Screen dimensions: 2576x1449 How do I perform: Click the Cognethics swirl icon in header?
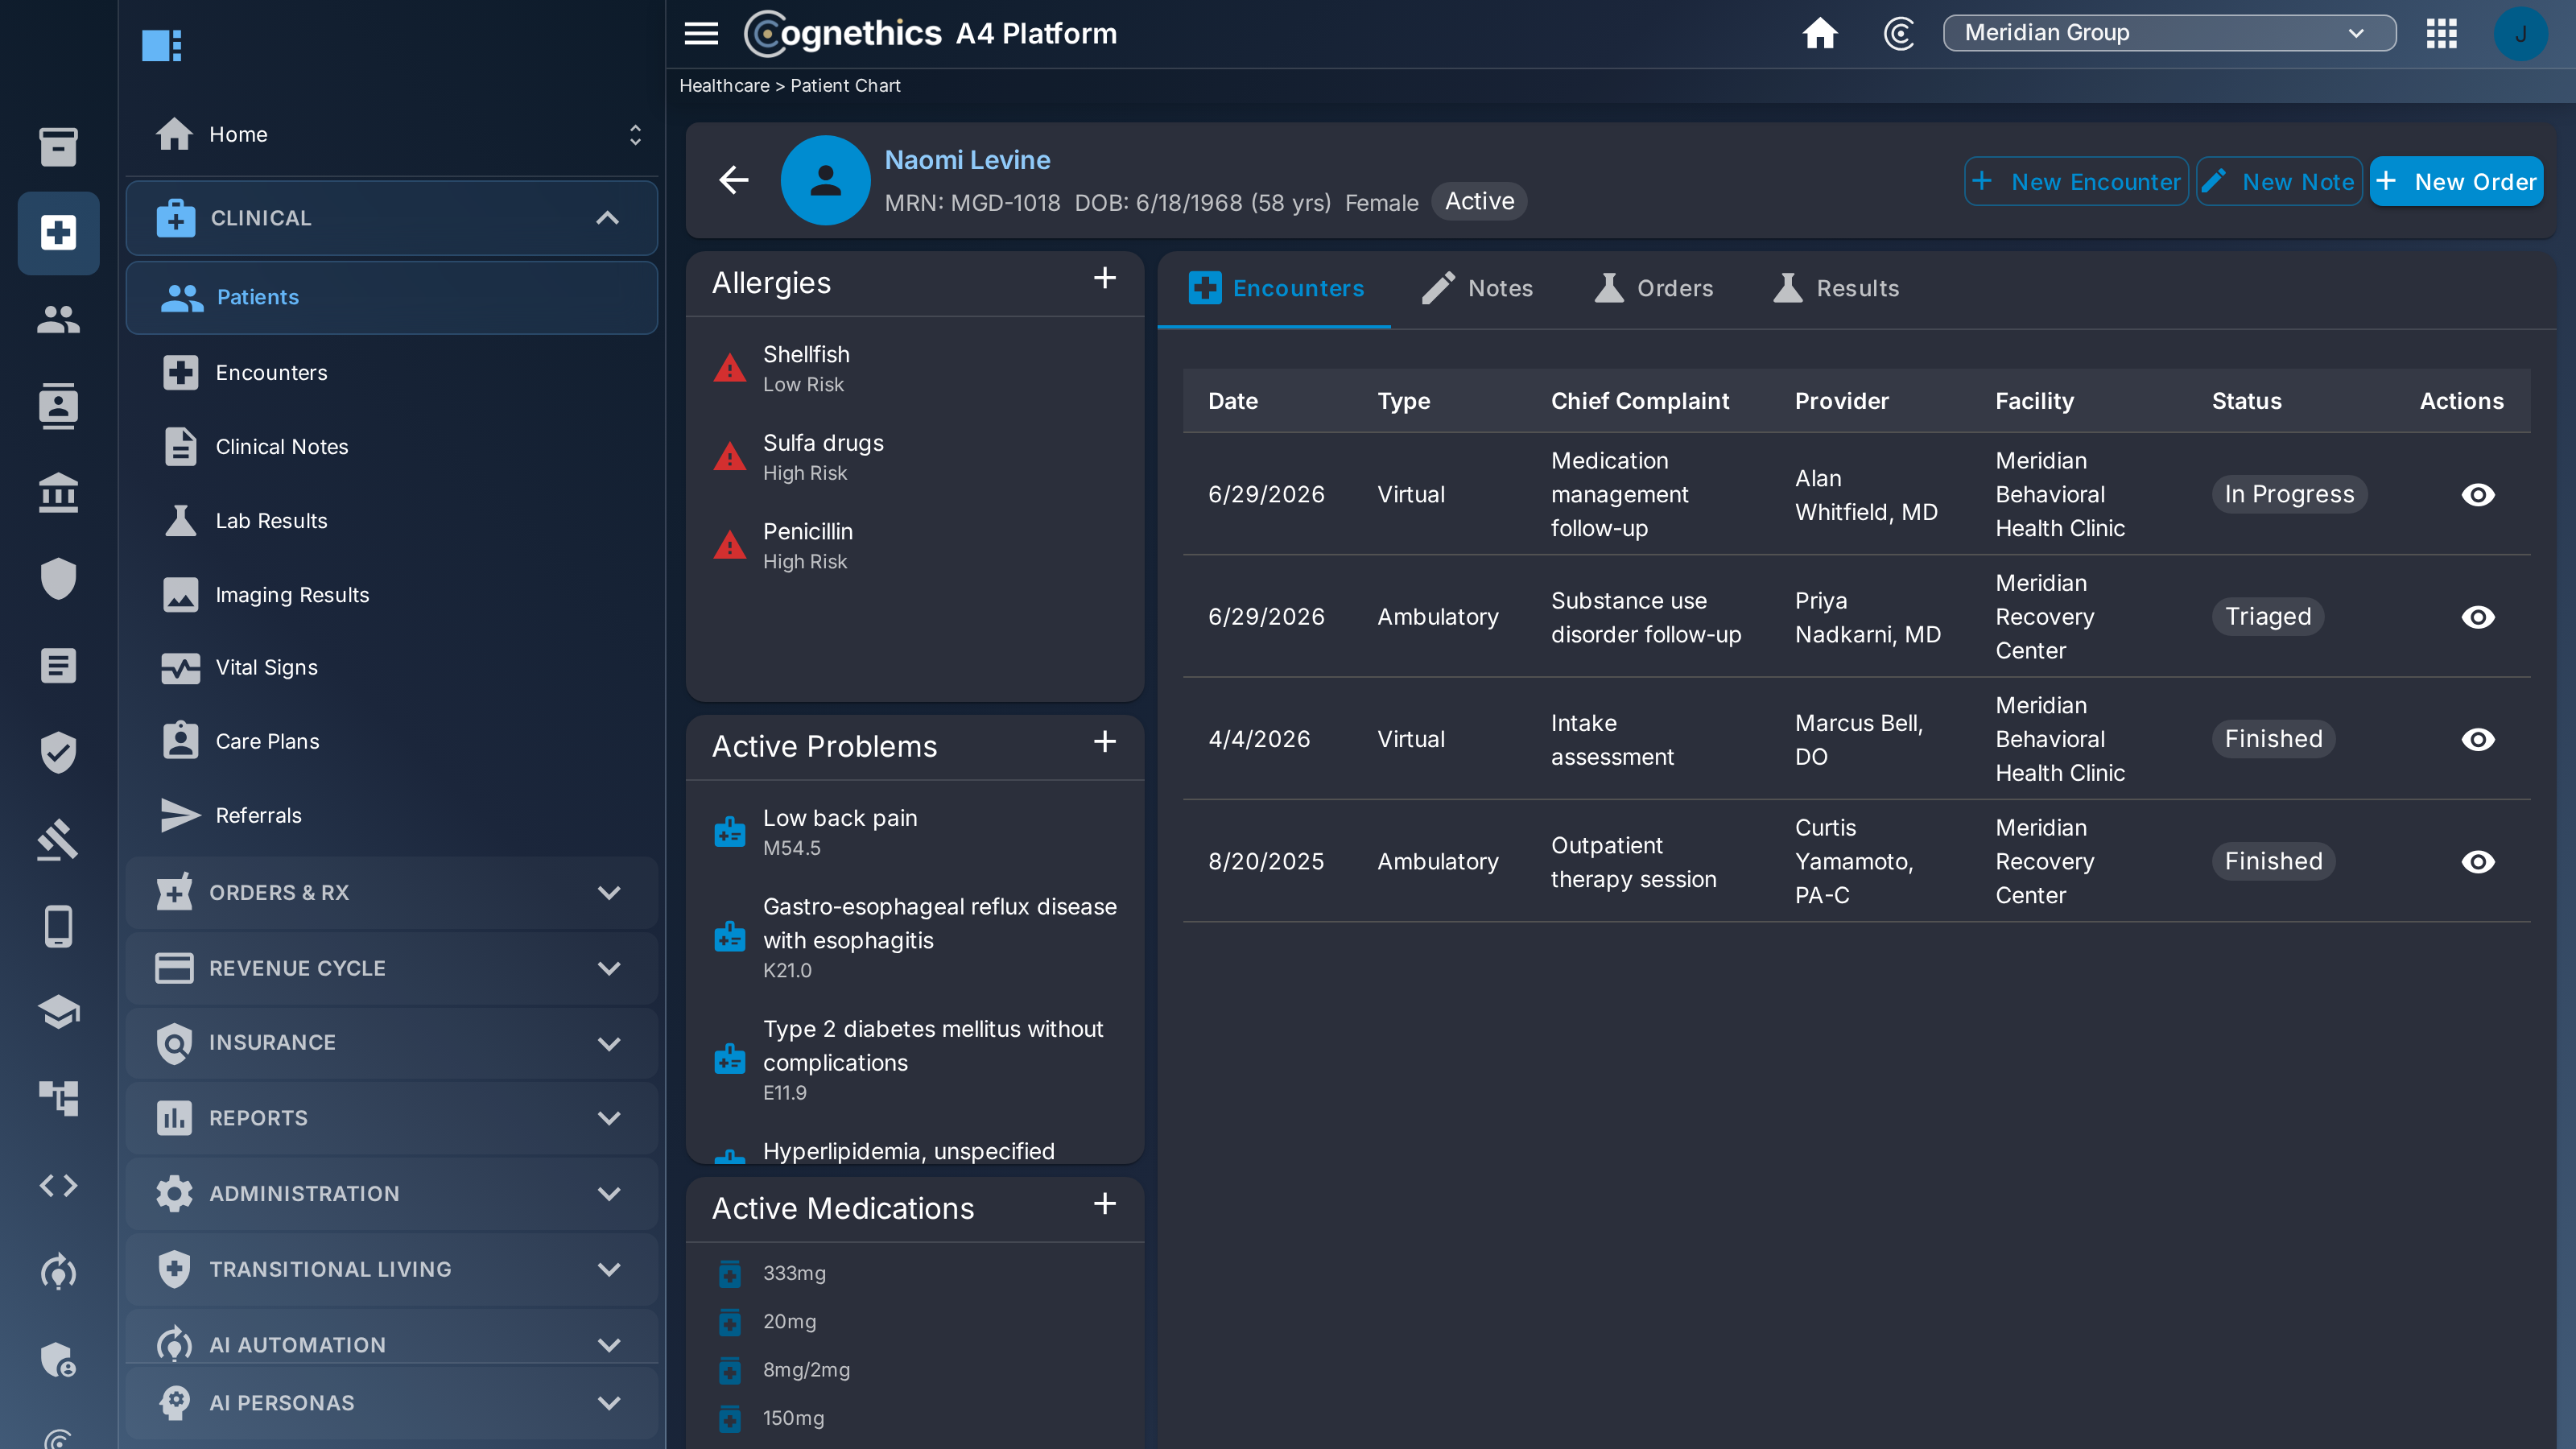point(1899,33)
